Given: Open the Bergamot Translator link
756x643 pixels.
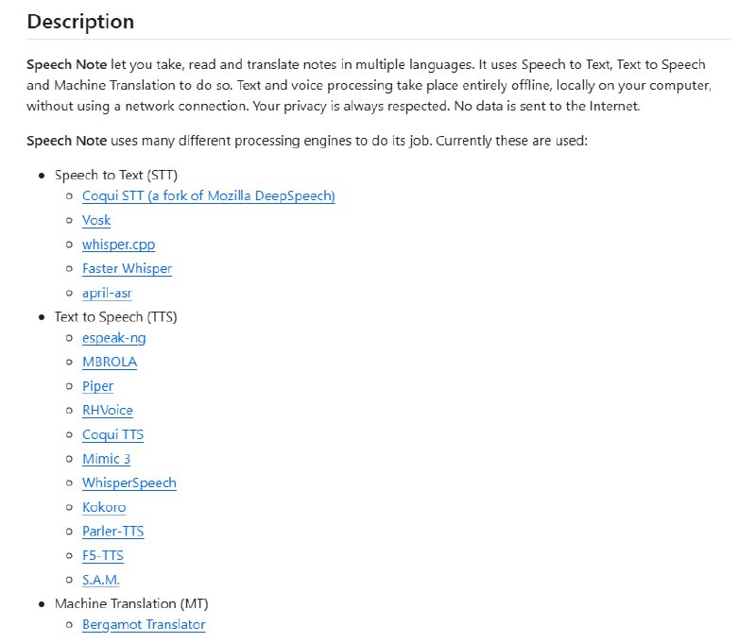Looking at the screenshot, I should point(144,624).
